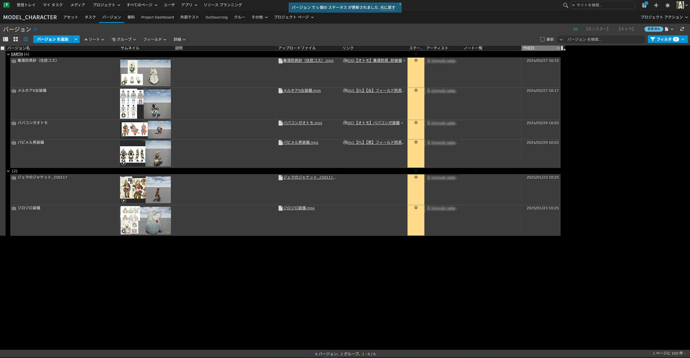The width and height of the screenshot is (690, 358).
Task: Click the yellow status cell for ジロジロ装備
Action: click(416, 220)
